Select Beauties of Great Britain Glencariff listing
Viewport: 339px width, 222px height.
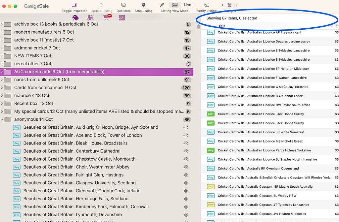pos(97,191)
